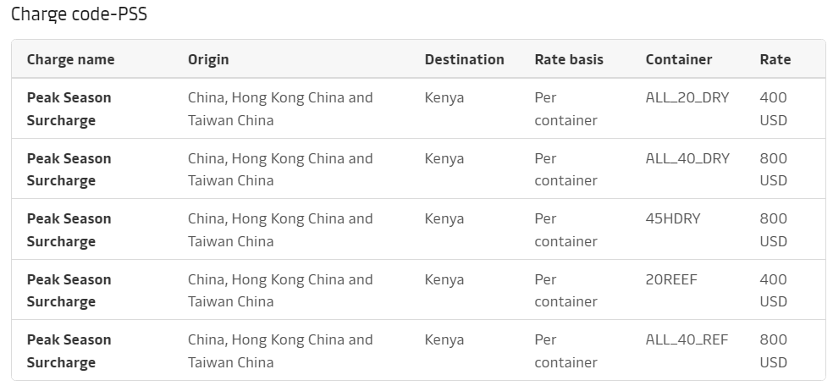Click the 800 USD rate for 45HDRY
833x386 pixels.
774,230
